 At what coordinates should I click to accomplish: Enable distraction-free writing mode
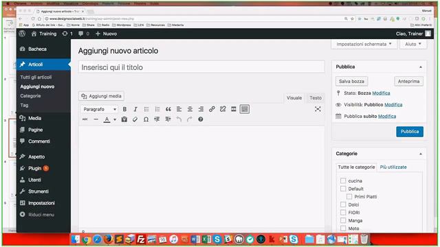[318, 109]
